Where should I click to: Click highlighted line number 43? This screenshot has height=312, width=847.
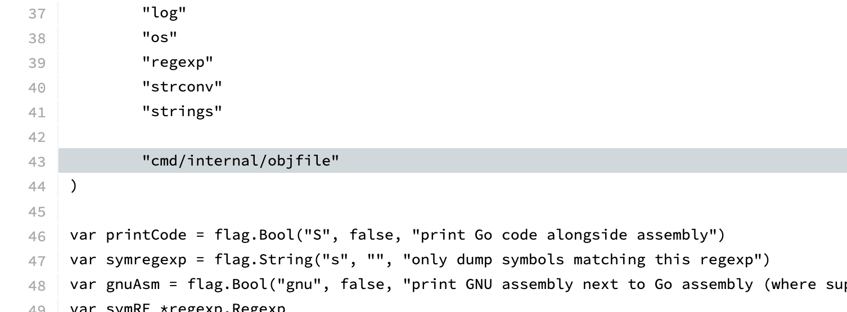(x=37, y=162)
